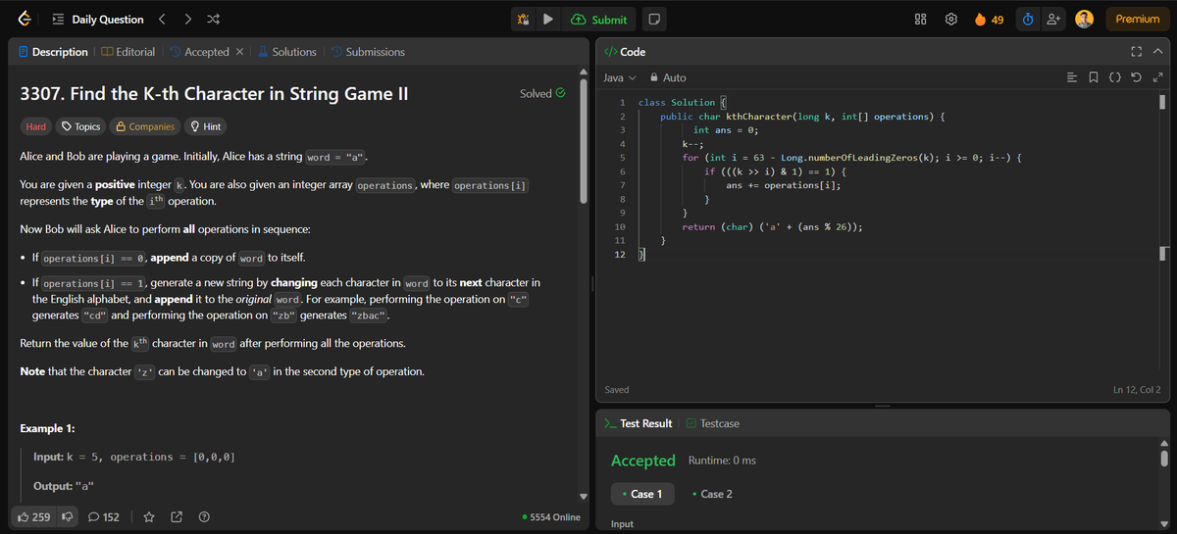Click the Premium button
The image size is (1177, 534).
click(1138, 20)
